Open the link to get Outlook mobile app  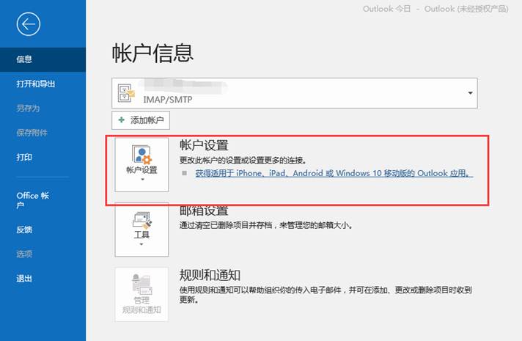334,174
